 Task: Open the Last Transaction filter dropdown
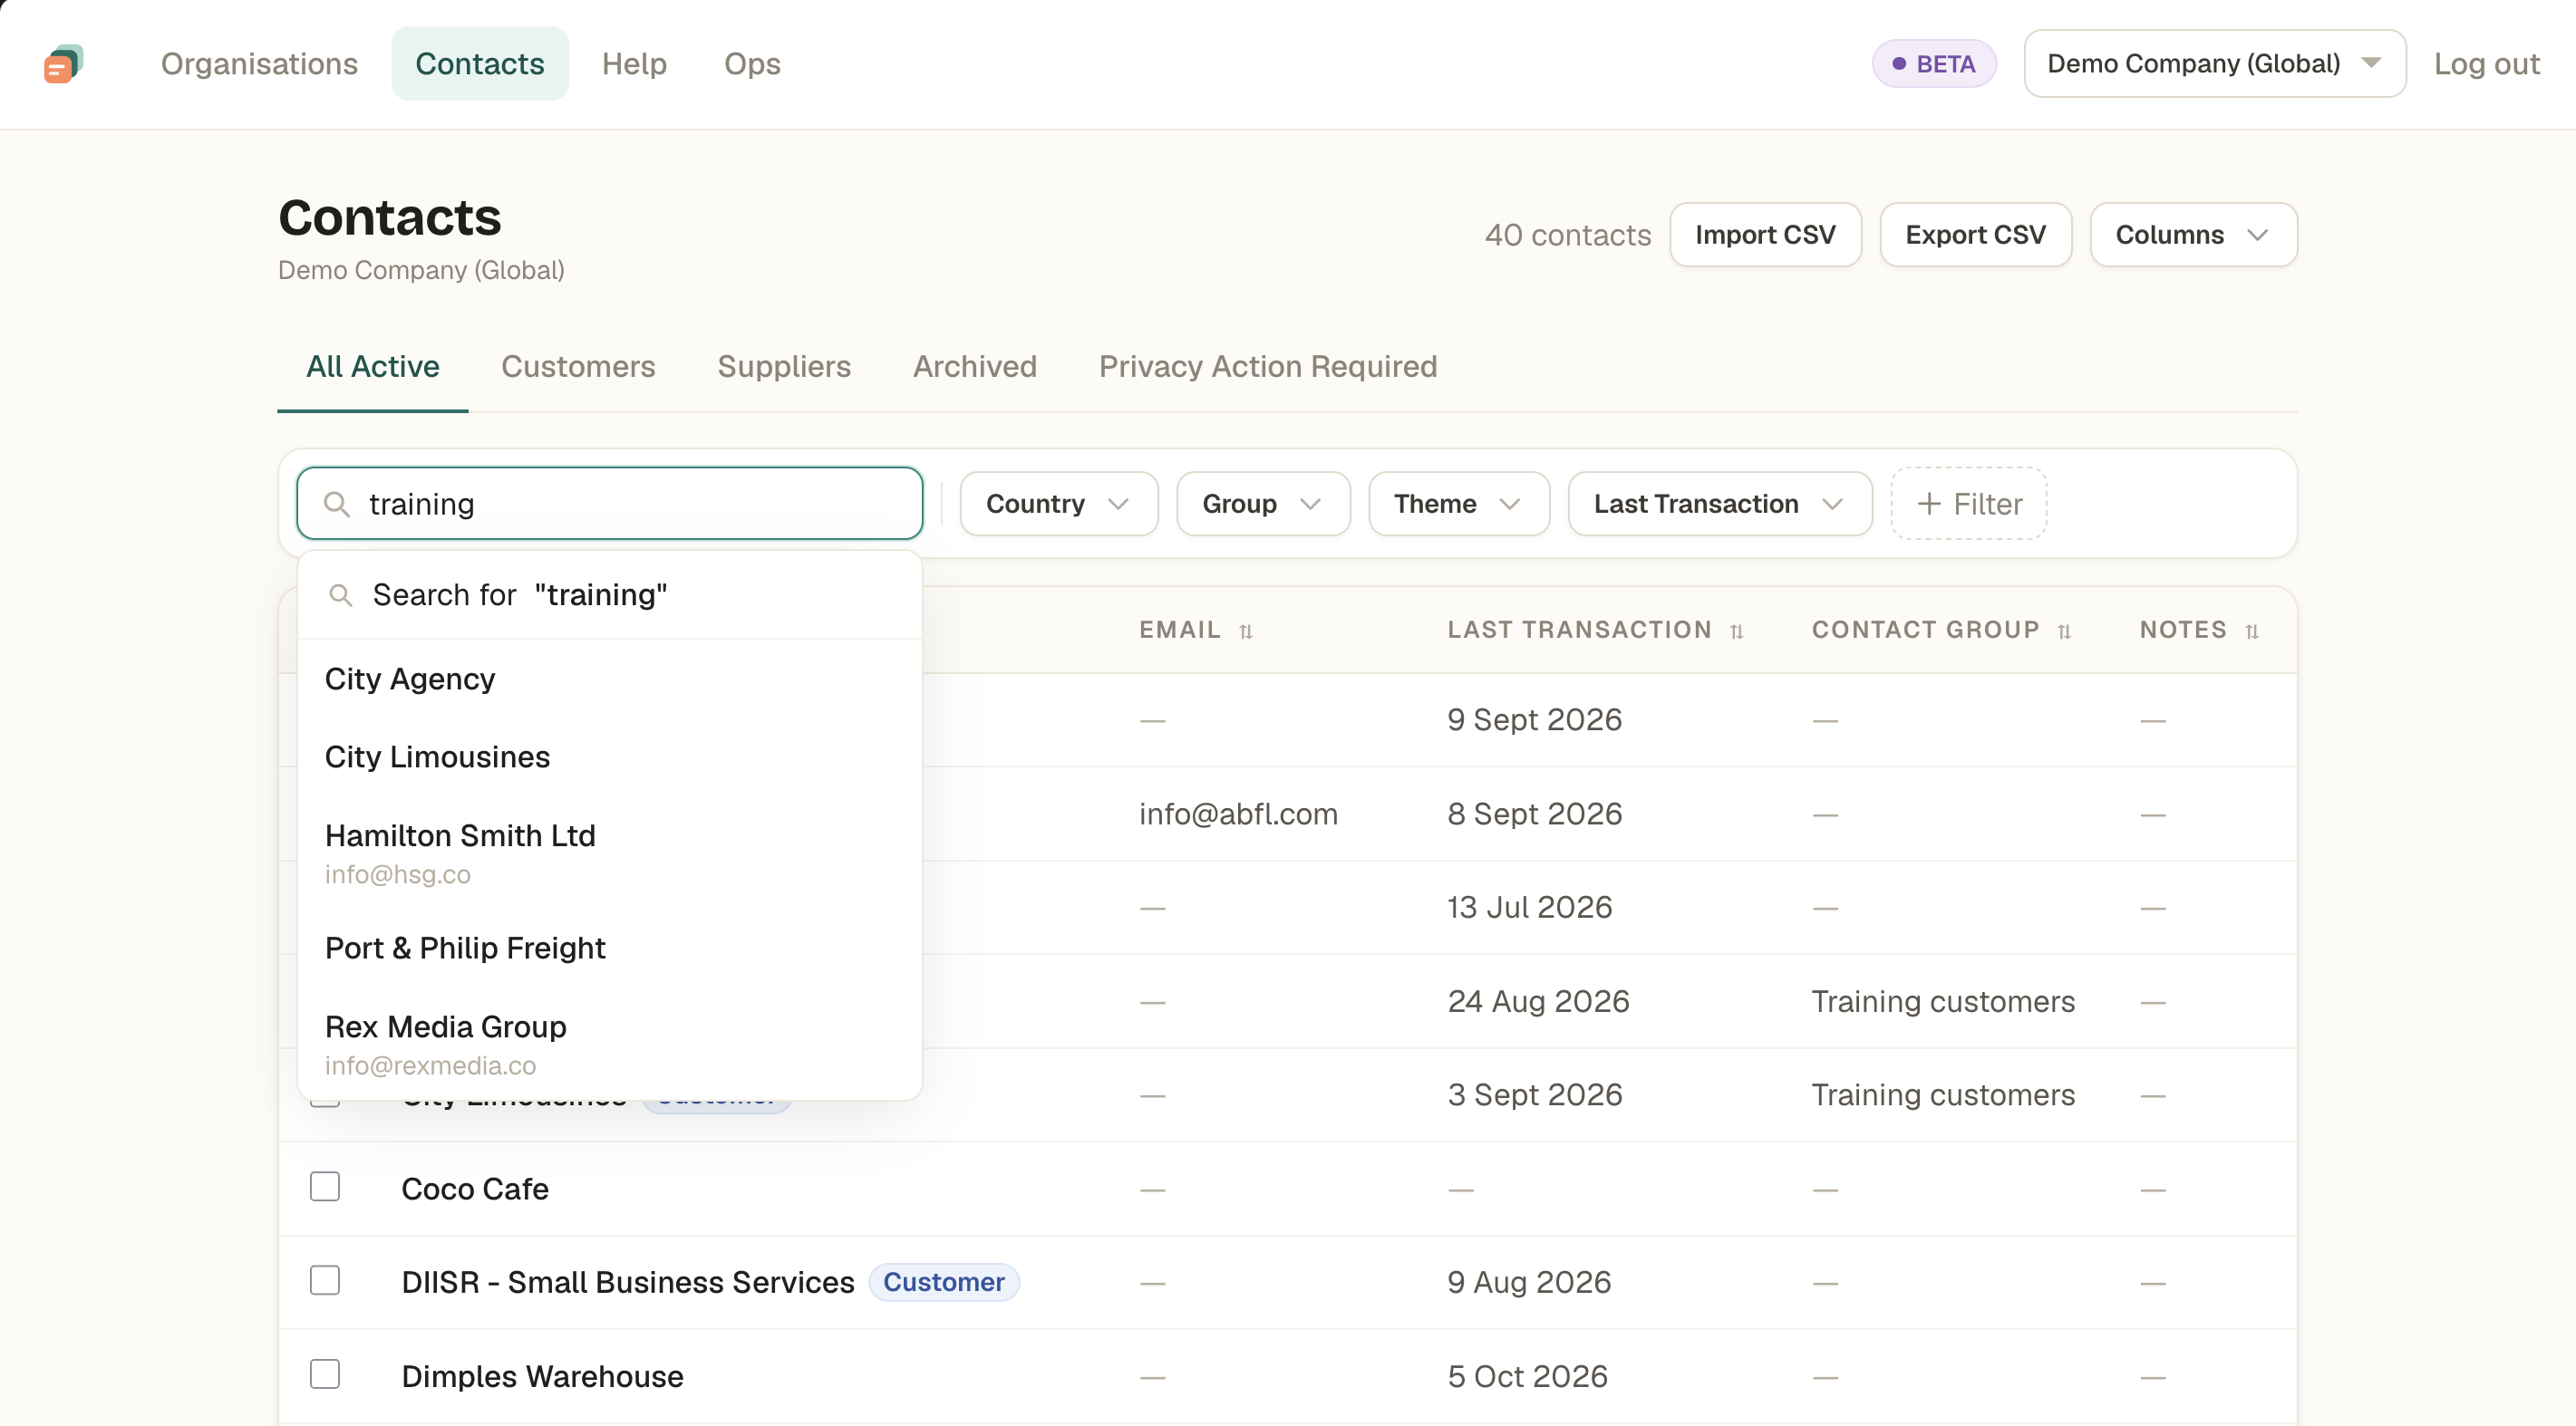tap(1719, 504)
